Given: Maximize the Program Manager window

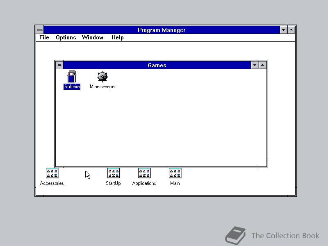Looking at the screenshot, I should click(292, 30).
